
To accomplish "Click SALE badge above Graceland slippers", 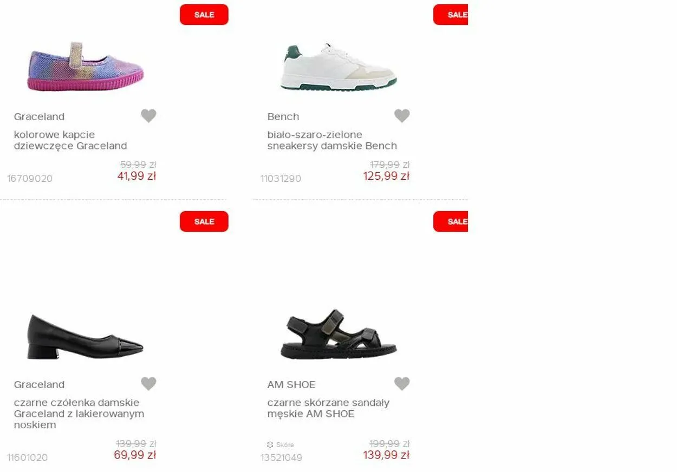I will (204, 15).
